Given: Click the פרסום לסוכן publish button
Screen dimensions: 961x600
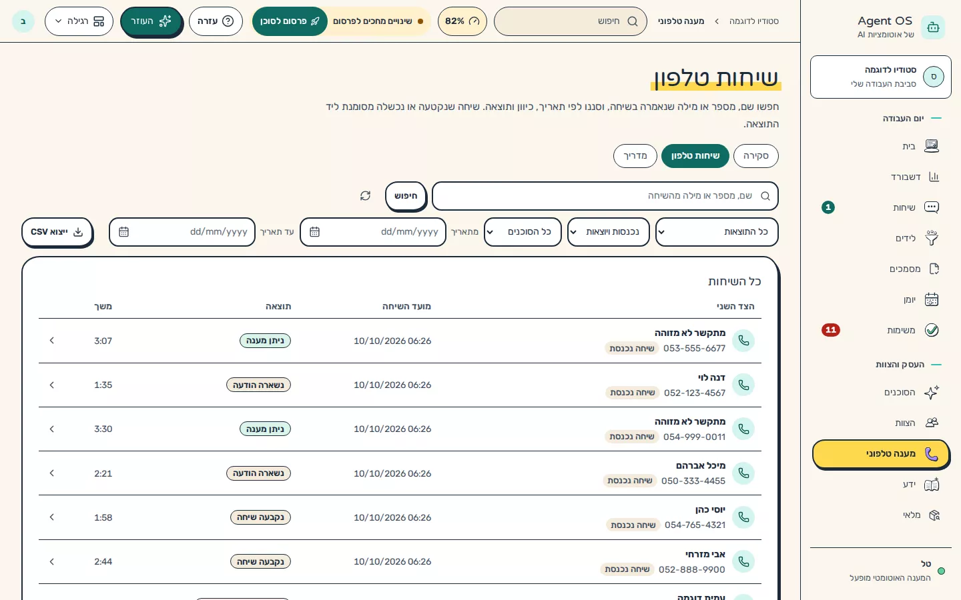Looking at the screenshot, I should point(290,21).
